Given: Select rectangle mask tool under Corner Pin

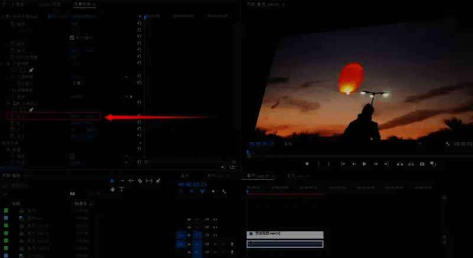Looking at the screenshot, I should tap(22, 109).
